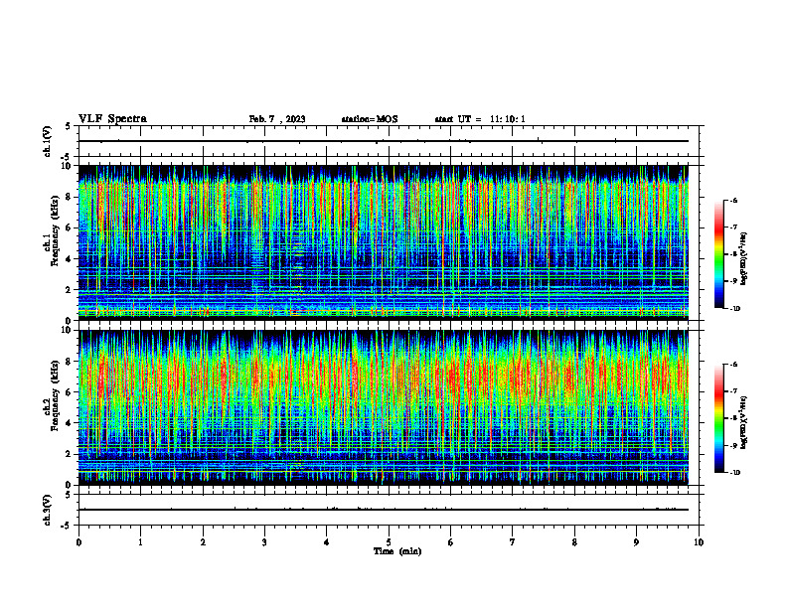Click inside the ch.2 spectrogram panel

coord(383,407)
